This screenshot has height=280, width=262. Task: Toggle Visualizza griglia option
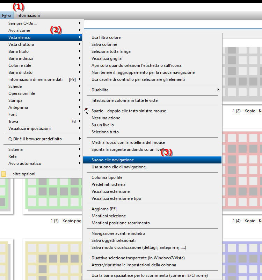pyautogui.click(x=152, y=58)
